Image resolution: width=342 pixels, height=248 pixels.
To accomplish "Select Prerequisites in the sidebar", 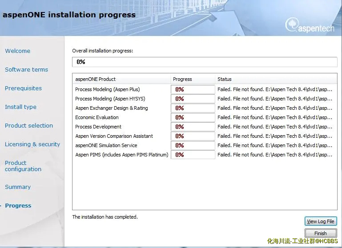I will click(23, 88).
